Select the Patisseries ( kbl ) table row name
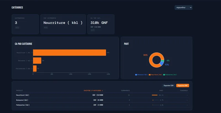 coord(23,105)
